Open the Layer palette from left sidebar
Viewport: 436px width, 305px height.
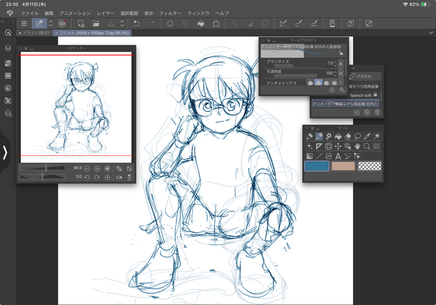click(8, 48)
